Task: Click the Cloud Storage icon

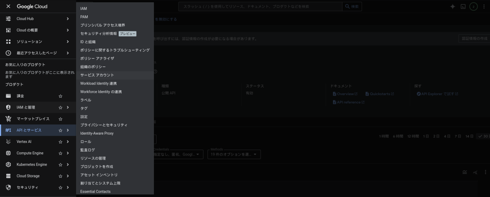Action: click(x=8, y=176)
